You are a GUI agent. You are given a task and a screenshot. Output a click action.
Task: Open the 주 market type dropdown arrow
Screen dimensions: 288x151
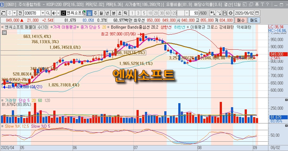pyautogui.click(x=15, y=13)
